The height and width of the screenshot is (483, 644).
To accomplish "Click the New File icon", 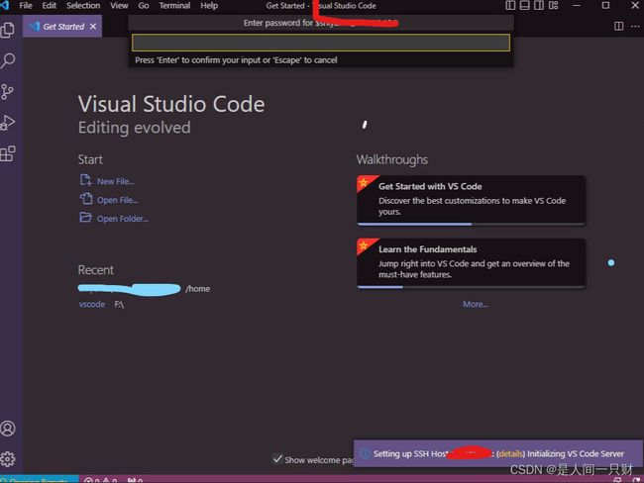I will coord(85,180).
